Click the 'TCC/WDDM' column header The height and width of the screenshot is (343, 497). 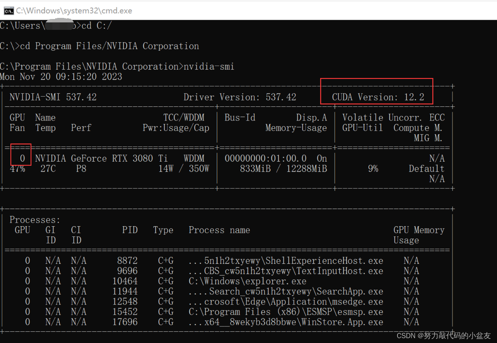[x=184, y=118]
